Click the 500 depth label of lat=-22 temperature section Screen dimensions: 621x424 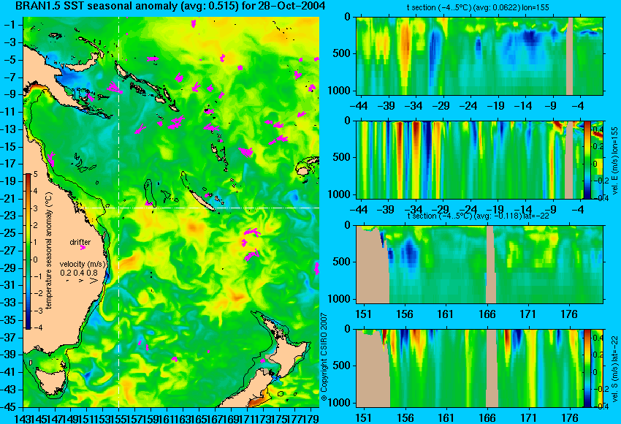pos(342,262)
